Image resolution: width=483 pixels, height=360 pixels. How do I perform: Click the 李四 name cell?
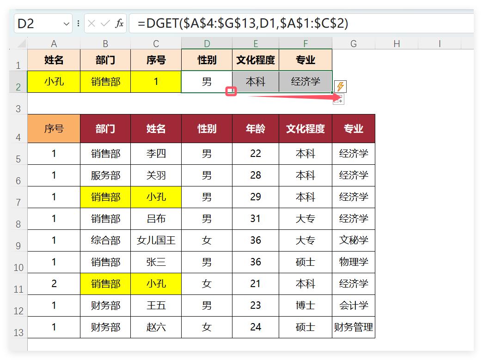(x=156, y=154)
